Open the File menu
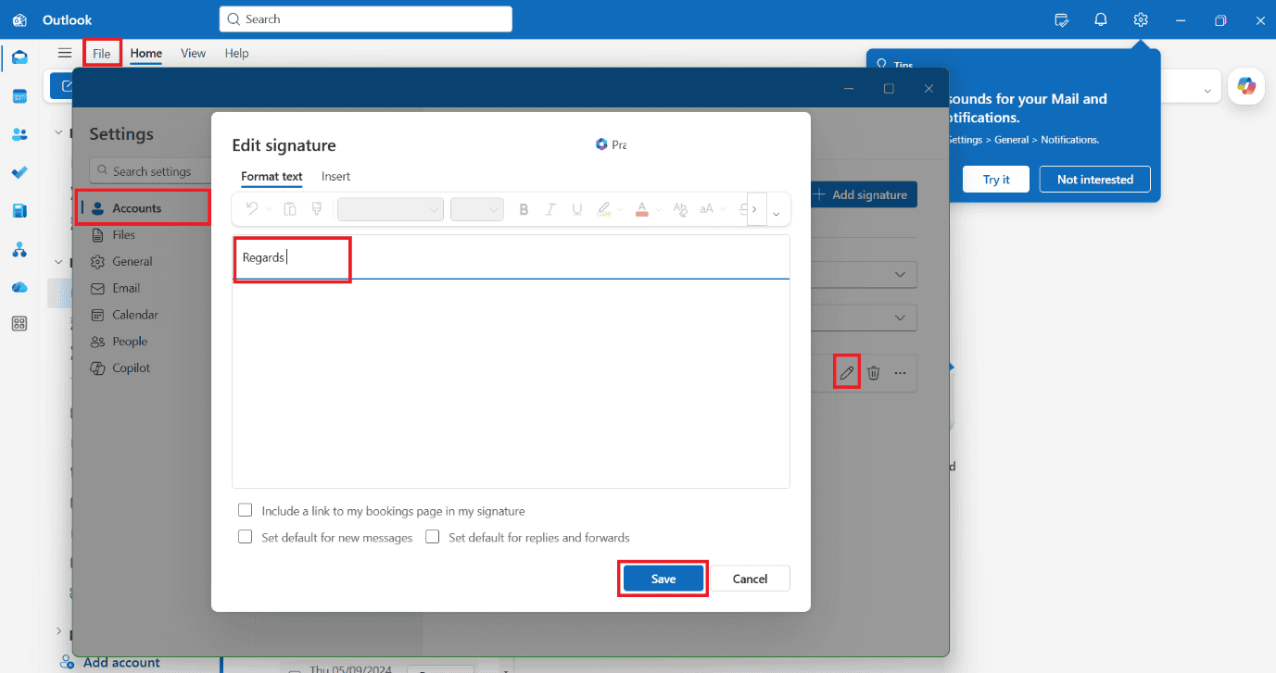Image resolution: width=1276 pixels, height=673 pixels. (x=102, y=53)
